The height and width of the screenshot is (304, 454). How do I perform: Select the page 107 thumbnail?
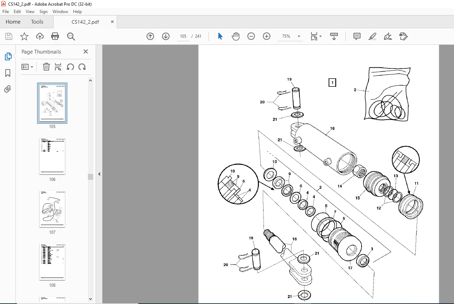click(52, 209)
